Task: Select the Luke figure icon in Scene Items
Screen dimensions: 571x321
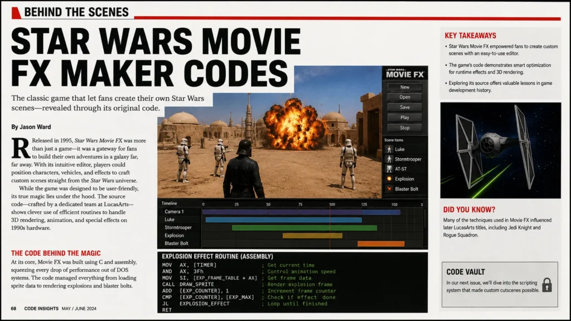Action: 389,149
